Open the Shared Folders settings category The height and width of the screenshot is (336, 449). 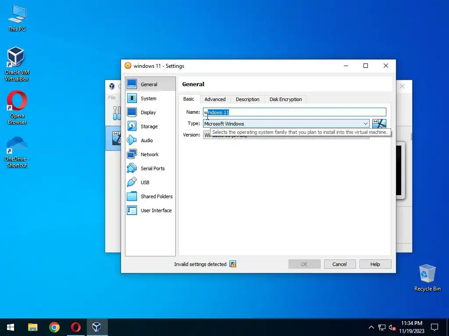[x=150, y=196]
